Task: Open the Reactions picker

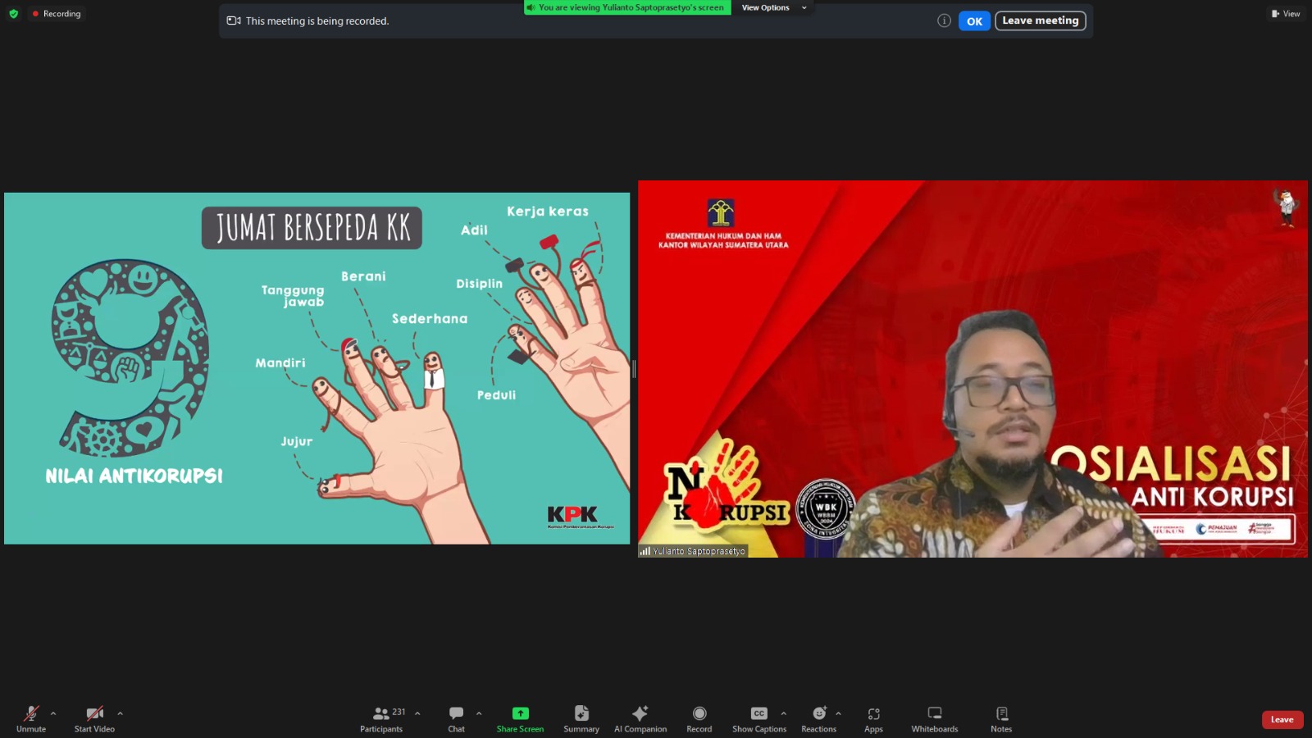Action: coord(818,718)
